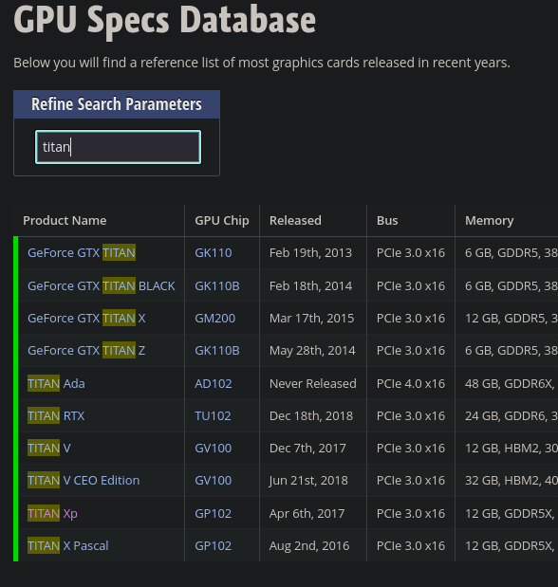
Task: Open GK110 chip link in GTX TITAN row
Action: point(214,252)
